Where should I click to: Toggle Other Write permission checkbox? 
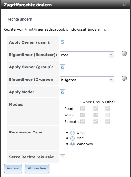coord(107,115)
